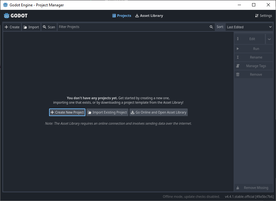
Task: Click the Rename cursor icon
Action: pos(238,57)
